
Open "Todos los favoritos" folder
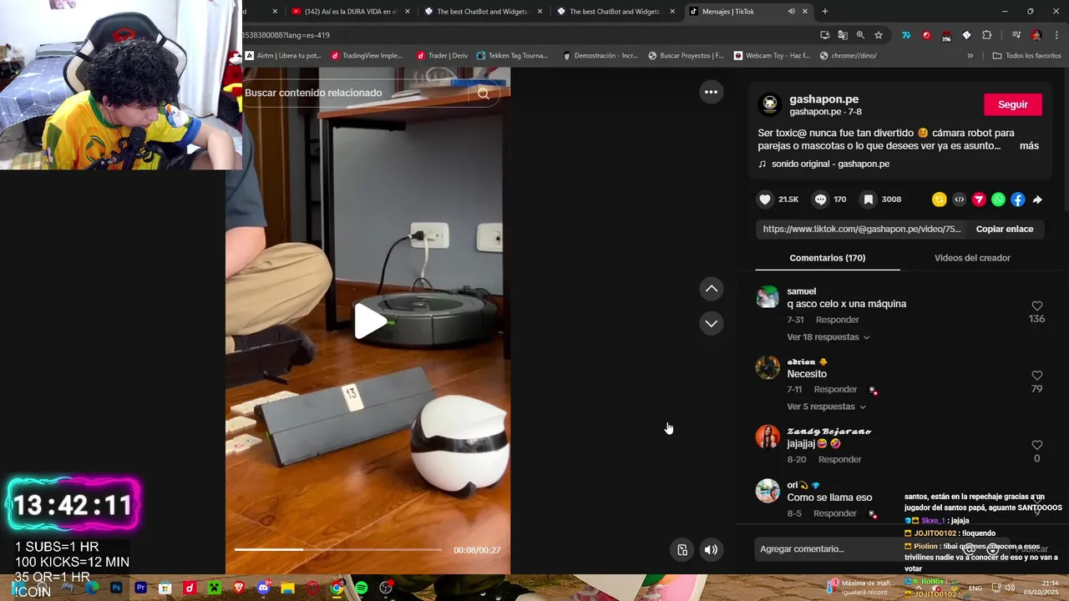[1026, 56]
